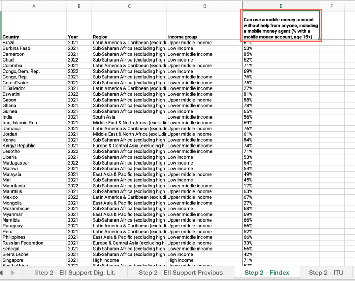Click Singapore's 'High income' region cell

point(129,260)
